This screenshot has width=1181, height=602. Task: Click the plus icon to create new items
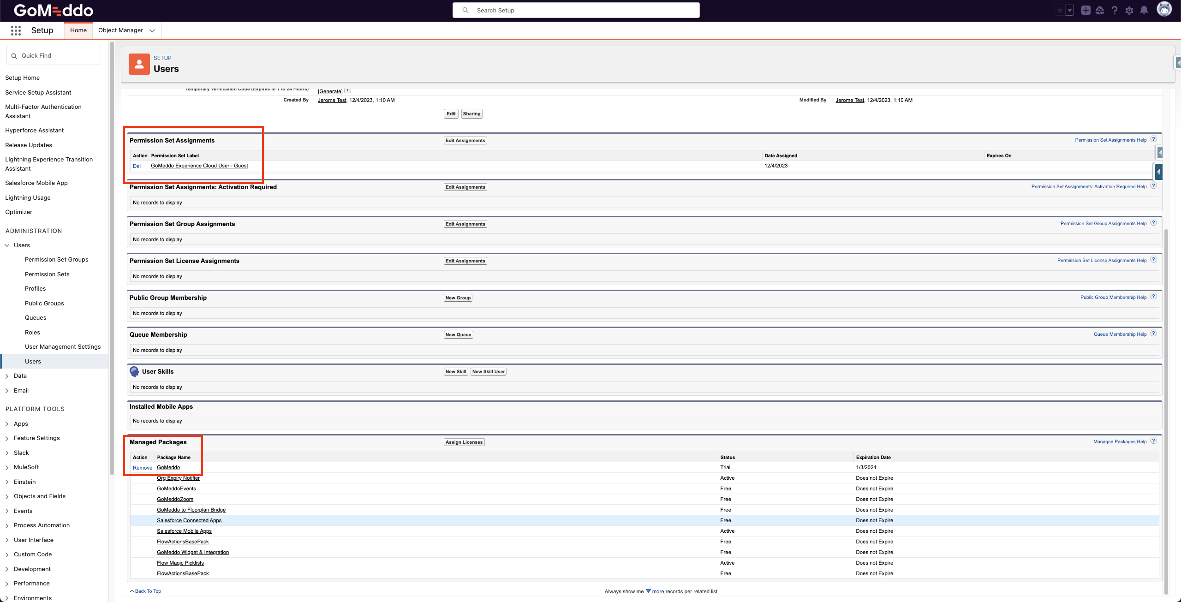pos(1086,10)
